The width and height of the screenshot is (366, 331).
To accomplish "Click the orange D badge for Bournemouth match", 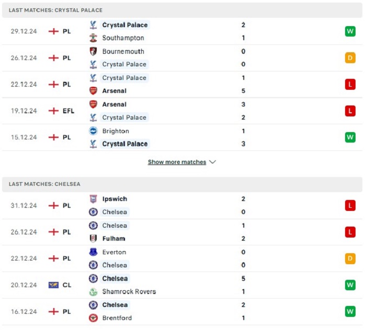I will [x=350, y=58].
